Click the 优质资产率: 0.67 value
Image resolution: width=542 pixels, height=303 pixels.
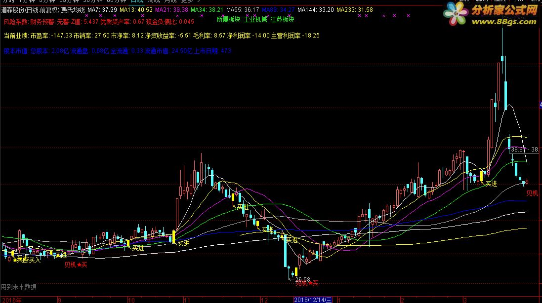pyautogui.click(x=122, y=22)
